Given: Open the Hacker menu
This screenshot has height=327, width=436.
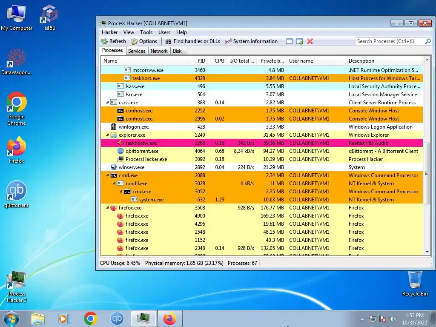Looking at the screenshot, I should [109, 32].
